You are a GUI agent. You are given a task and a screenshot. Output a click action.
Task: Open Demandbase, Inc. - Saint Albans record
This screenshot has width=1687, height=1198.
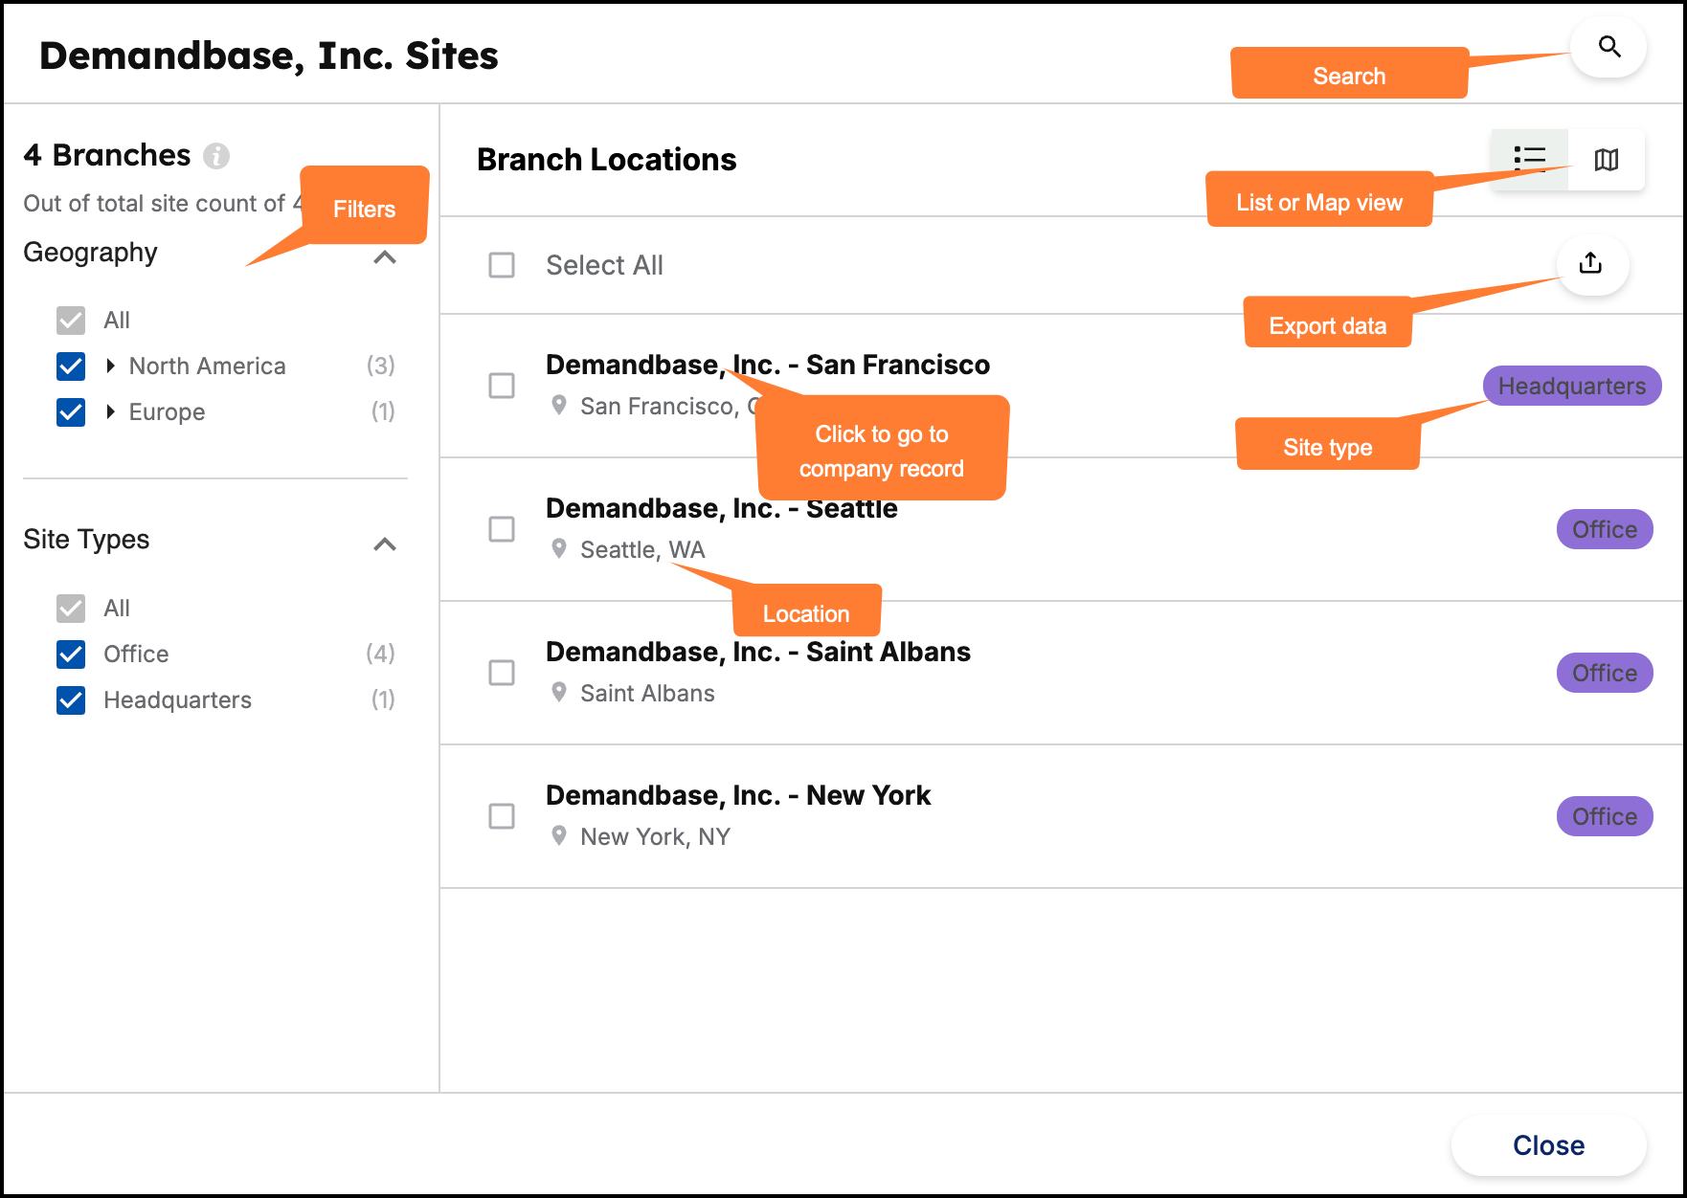tap(758, 652)
